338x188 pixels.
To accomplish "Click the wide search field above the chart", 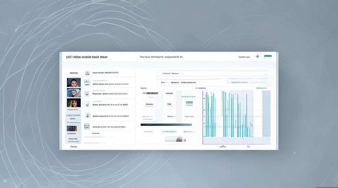I will coord(212,73).
